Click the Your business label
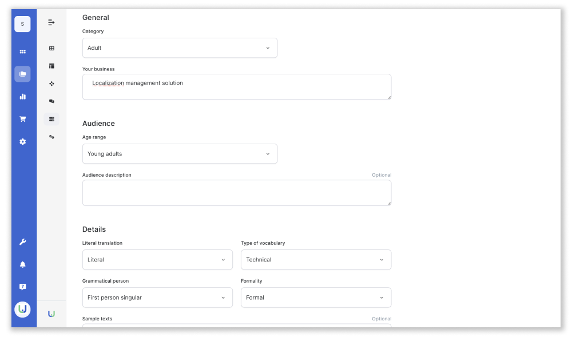Image resolution: width=572 pixels, height=337 pixels. tap(98, 69)
